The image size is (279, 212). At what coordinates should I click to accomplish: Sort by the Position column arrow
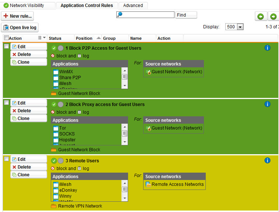(x=99, y=38)
